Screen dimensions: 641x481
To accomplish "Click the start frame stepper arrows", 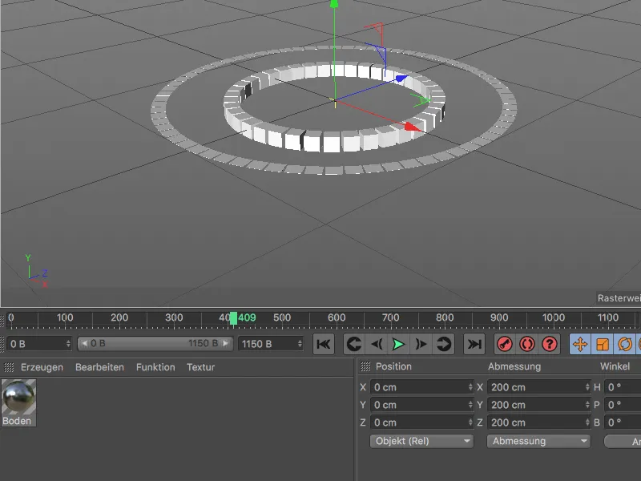I will coord(68,344).
